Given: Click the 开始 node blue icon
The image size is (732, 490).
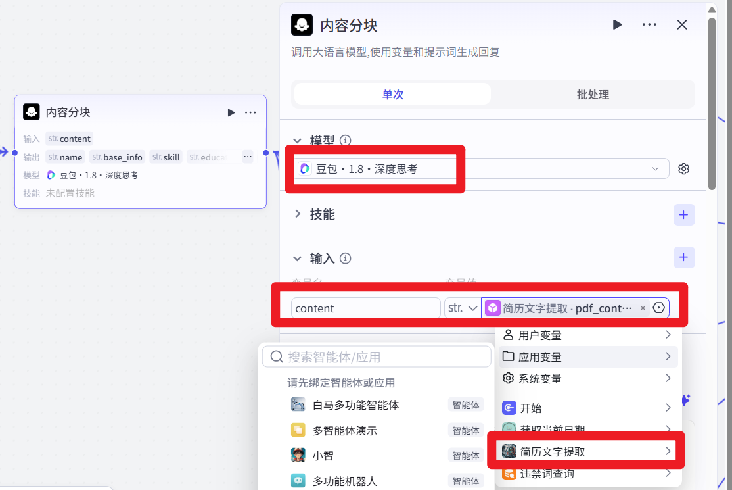Looking at the screenshot, I should point(509,408).
